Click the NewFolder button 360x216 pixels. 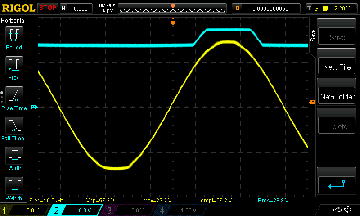click(x=337, y=96)
